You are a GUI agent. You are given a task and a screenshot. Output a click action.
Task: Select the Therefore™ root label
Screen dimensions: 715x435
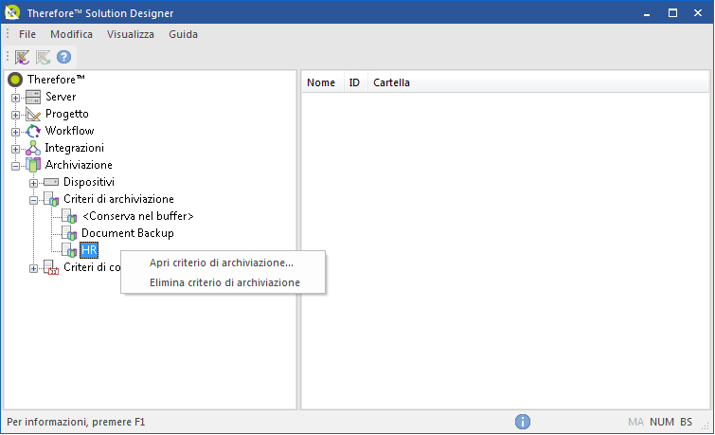click(x=56, y=80)
